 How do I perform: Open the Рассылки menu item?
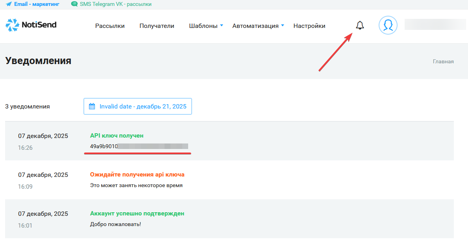point(110,26)
